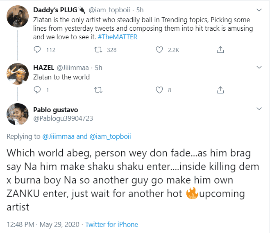Expand options chevron on HAZEL's tweet
Viewport: 270px width, 233px height.
click(259, 67)
